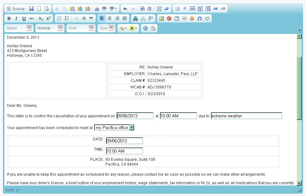Viewport: 306px width, 196px height.
Task: Insert a table using the table icon
Action: click(177, 19)
